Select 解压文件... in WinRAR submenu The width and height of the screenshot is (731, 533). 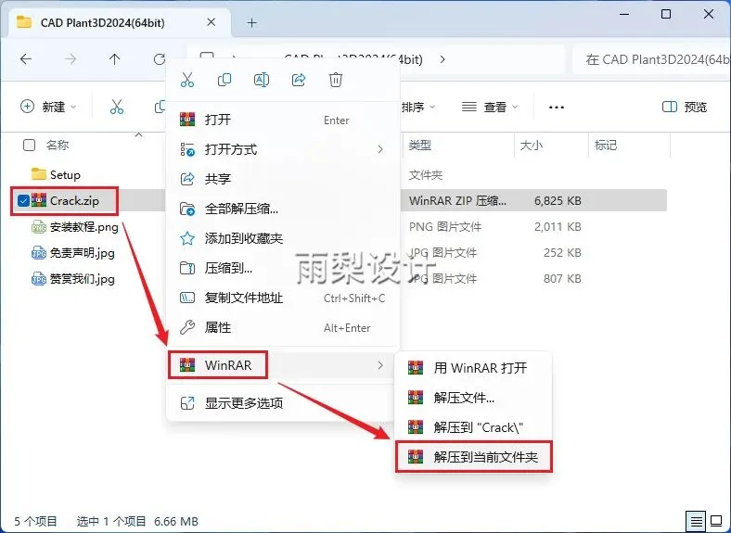[474, 398]
